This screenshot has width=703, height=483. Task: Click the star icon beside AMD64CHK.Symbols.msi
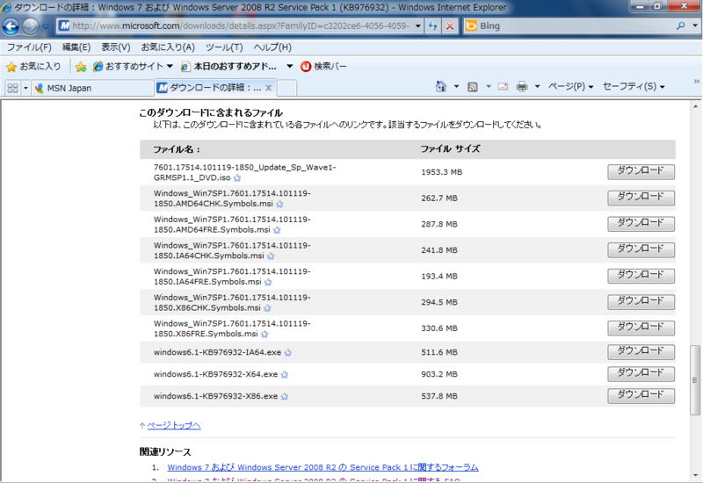tap(279, 204)
